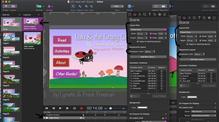Start recording with the red record button

point(82,108)
